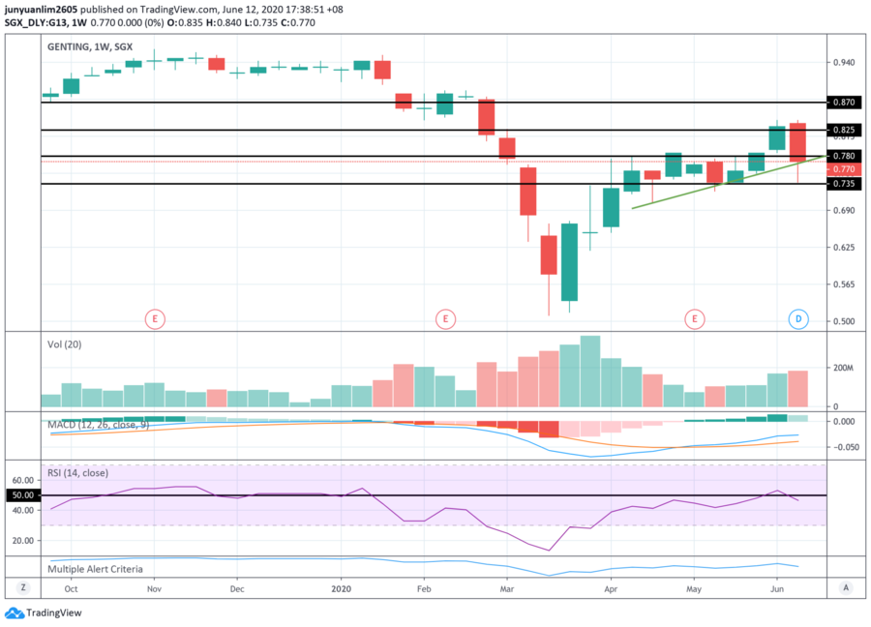Click the red 0.770 current price label
Image resolution: width=871 pixels, height=627 pixels.
(x=844, y=169)
